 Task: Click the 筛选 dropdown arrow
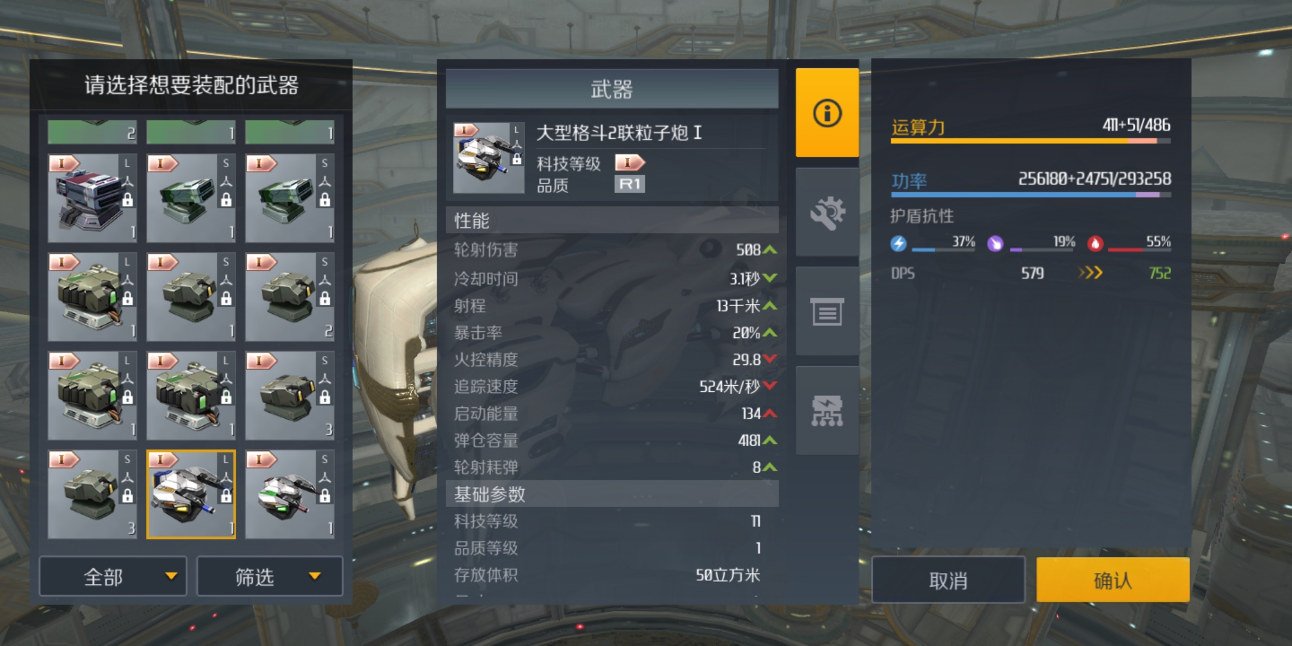click(x=315, y=577)
